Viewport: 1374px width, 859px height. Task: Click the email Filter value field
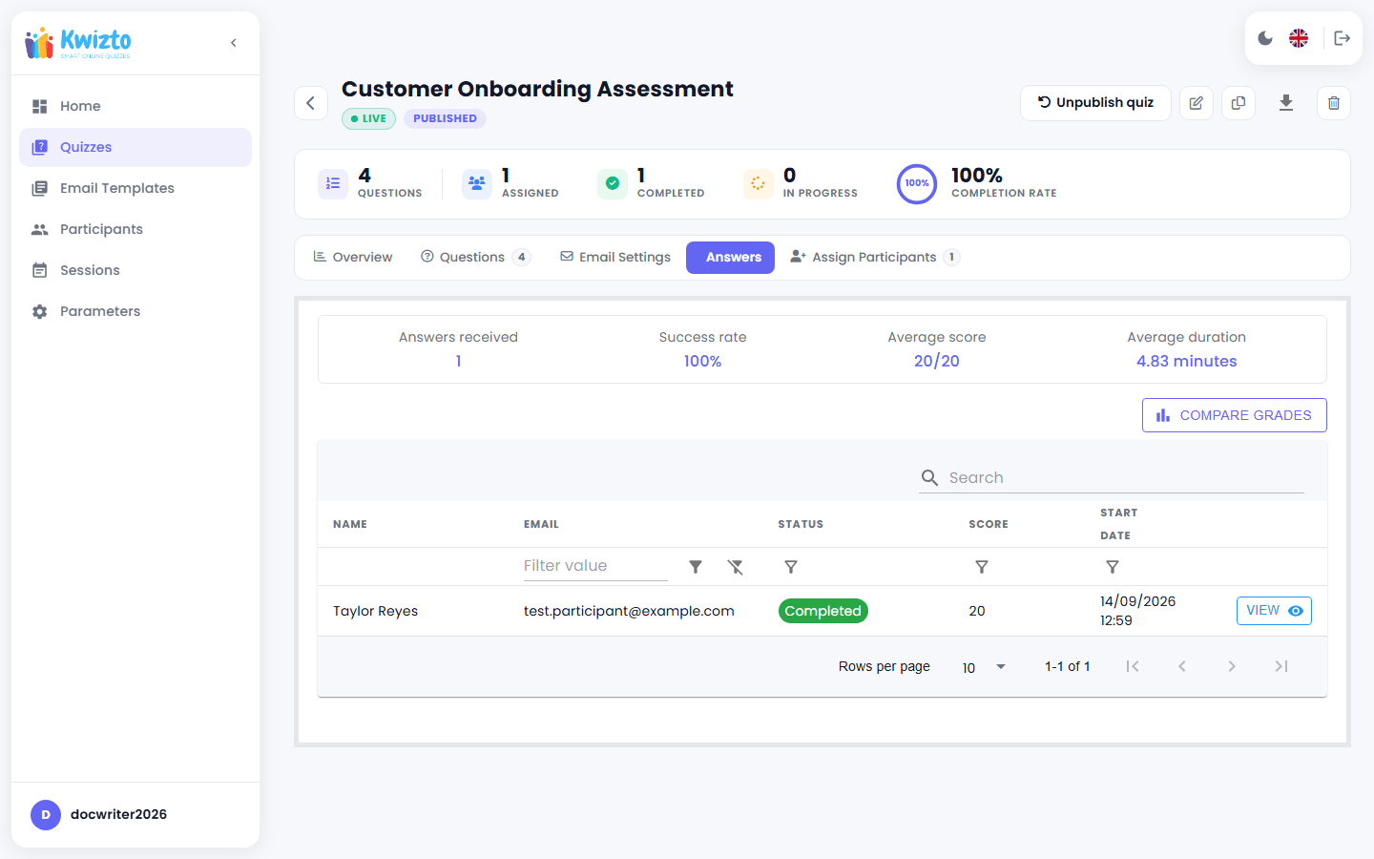[595, 566]
